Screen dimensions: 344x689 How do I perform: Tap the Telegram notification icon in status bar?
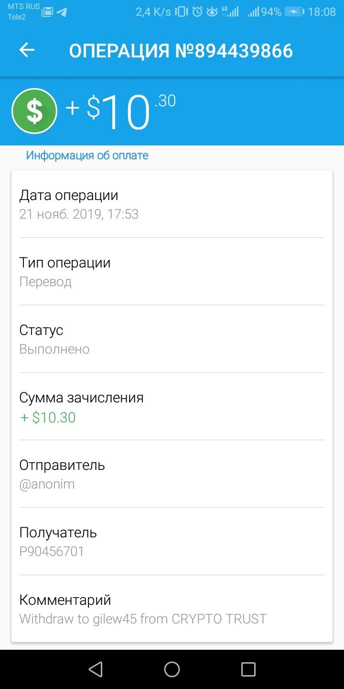click(61, 12)
